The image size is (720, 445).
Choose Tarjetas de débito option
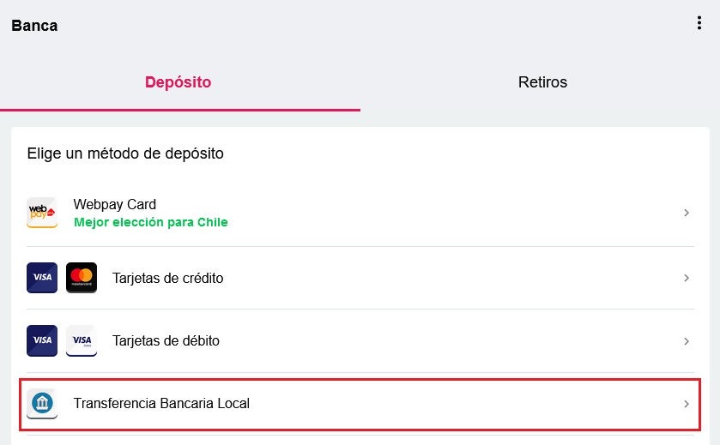360,341
